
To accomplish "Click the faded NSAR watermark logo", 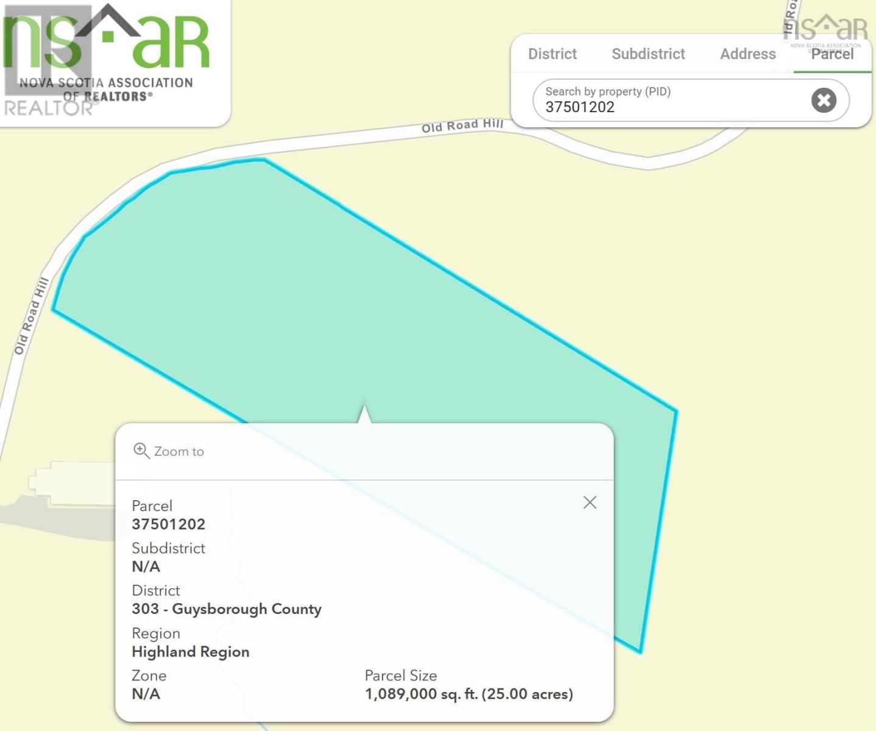I will (826, 29).
